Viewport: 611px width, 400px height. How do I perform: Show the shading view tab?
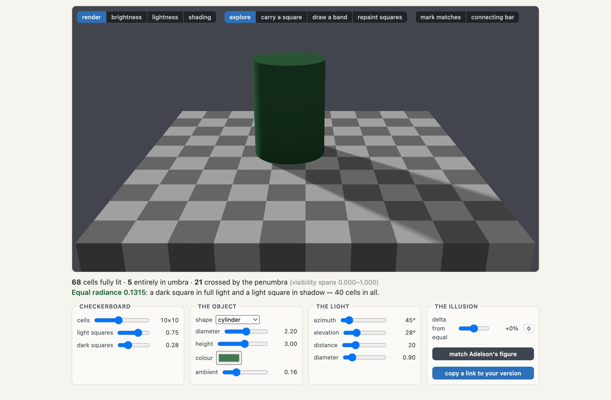click(200, 17)
